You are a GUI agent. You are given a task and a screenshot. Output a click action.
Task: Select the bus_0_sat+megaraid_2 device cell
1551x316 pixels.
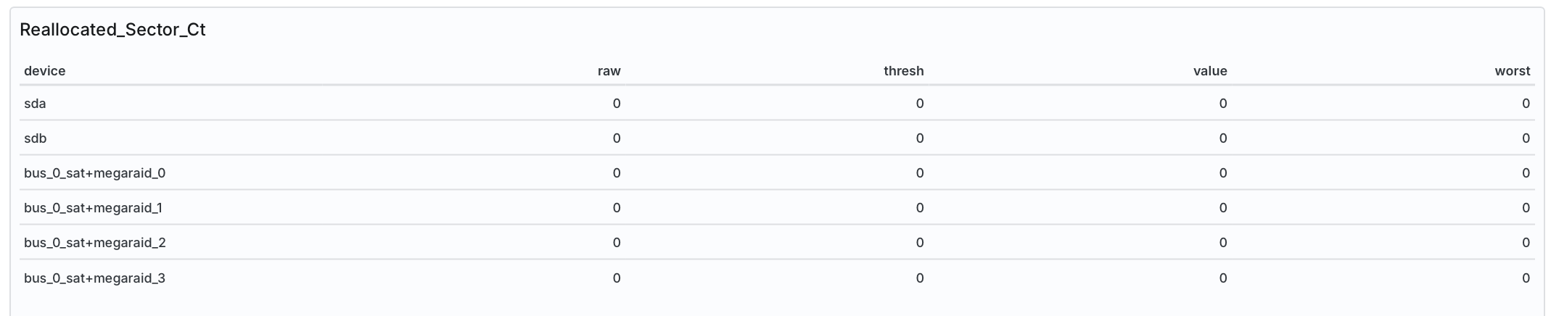94,243
